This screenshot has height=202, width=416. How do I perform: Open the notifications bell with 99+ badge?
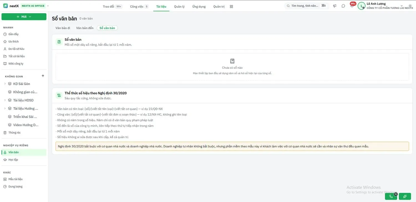pyautogui.click(x=352, y=6)
